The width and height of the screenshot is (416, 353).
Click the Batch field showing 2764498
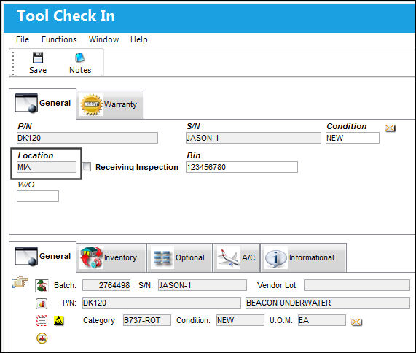point(106,285)
